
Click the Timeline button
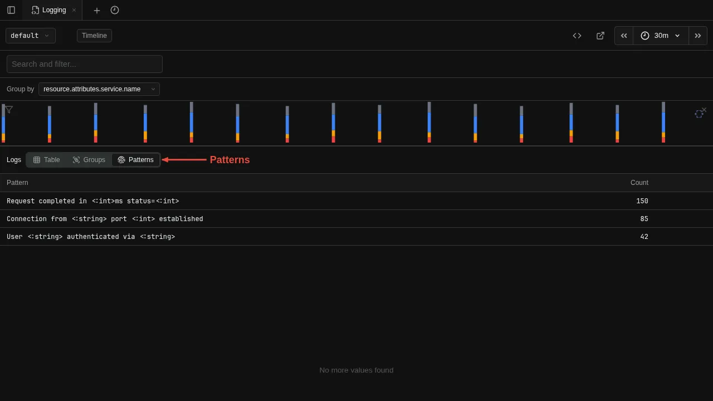(94, 36)
